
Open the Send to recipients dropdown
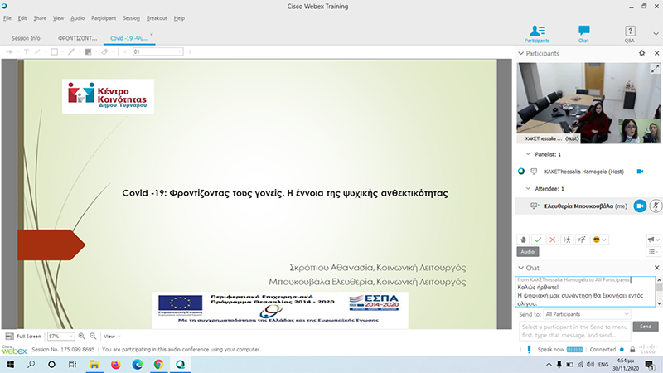point(587,314)
